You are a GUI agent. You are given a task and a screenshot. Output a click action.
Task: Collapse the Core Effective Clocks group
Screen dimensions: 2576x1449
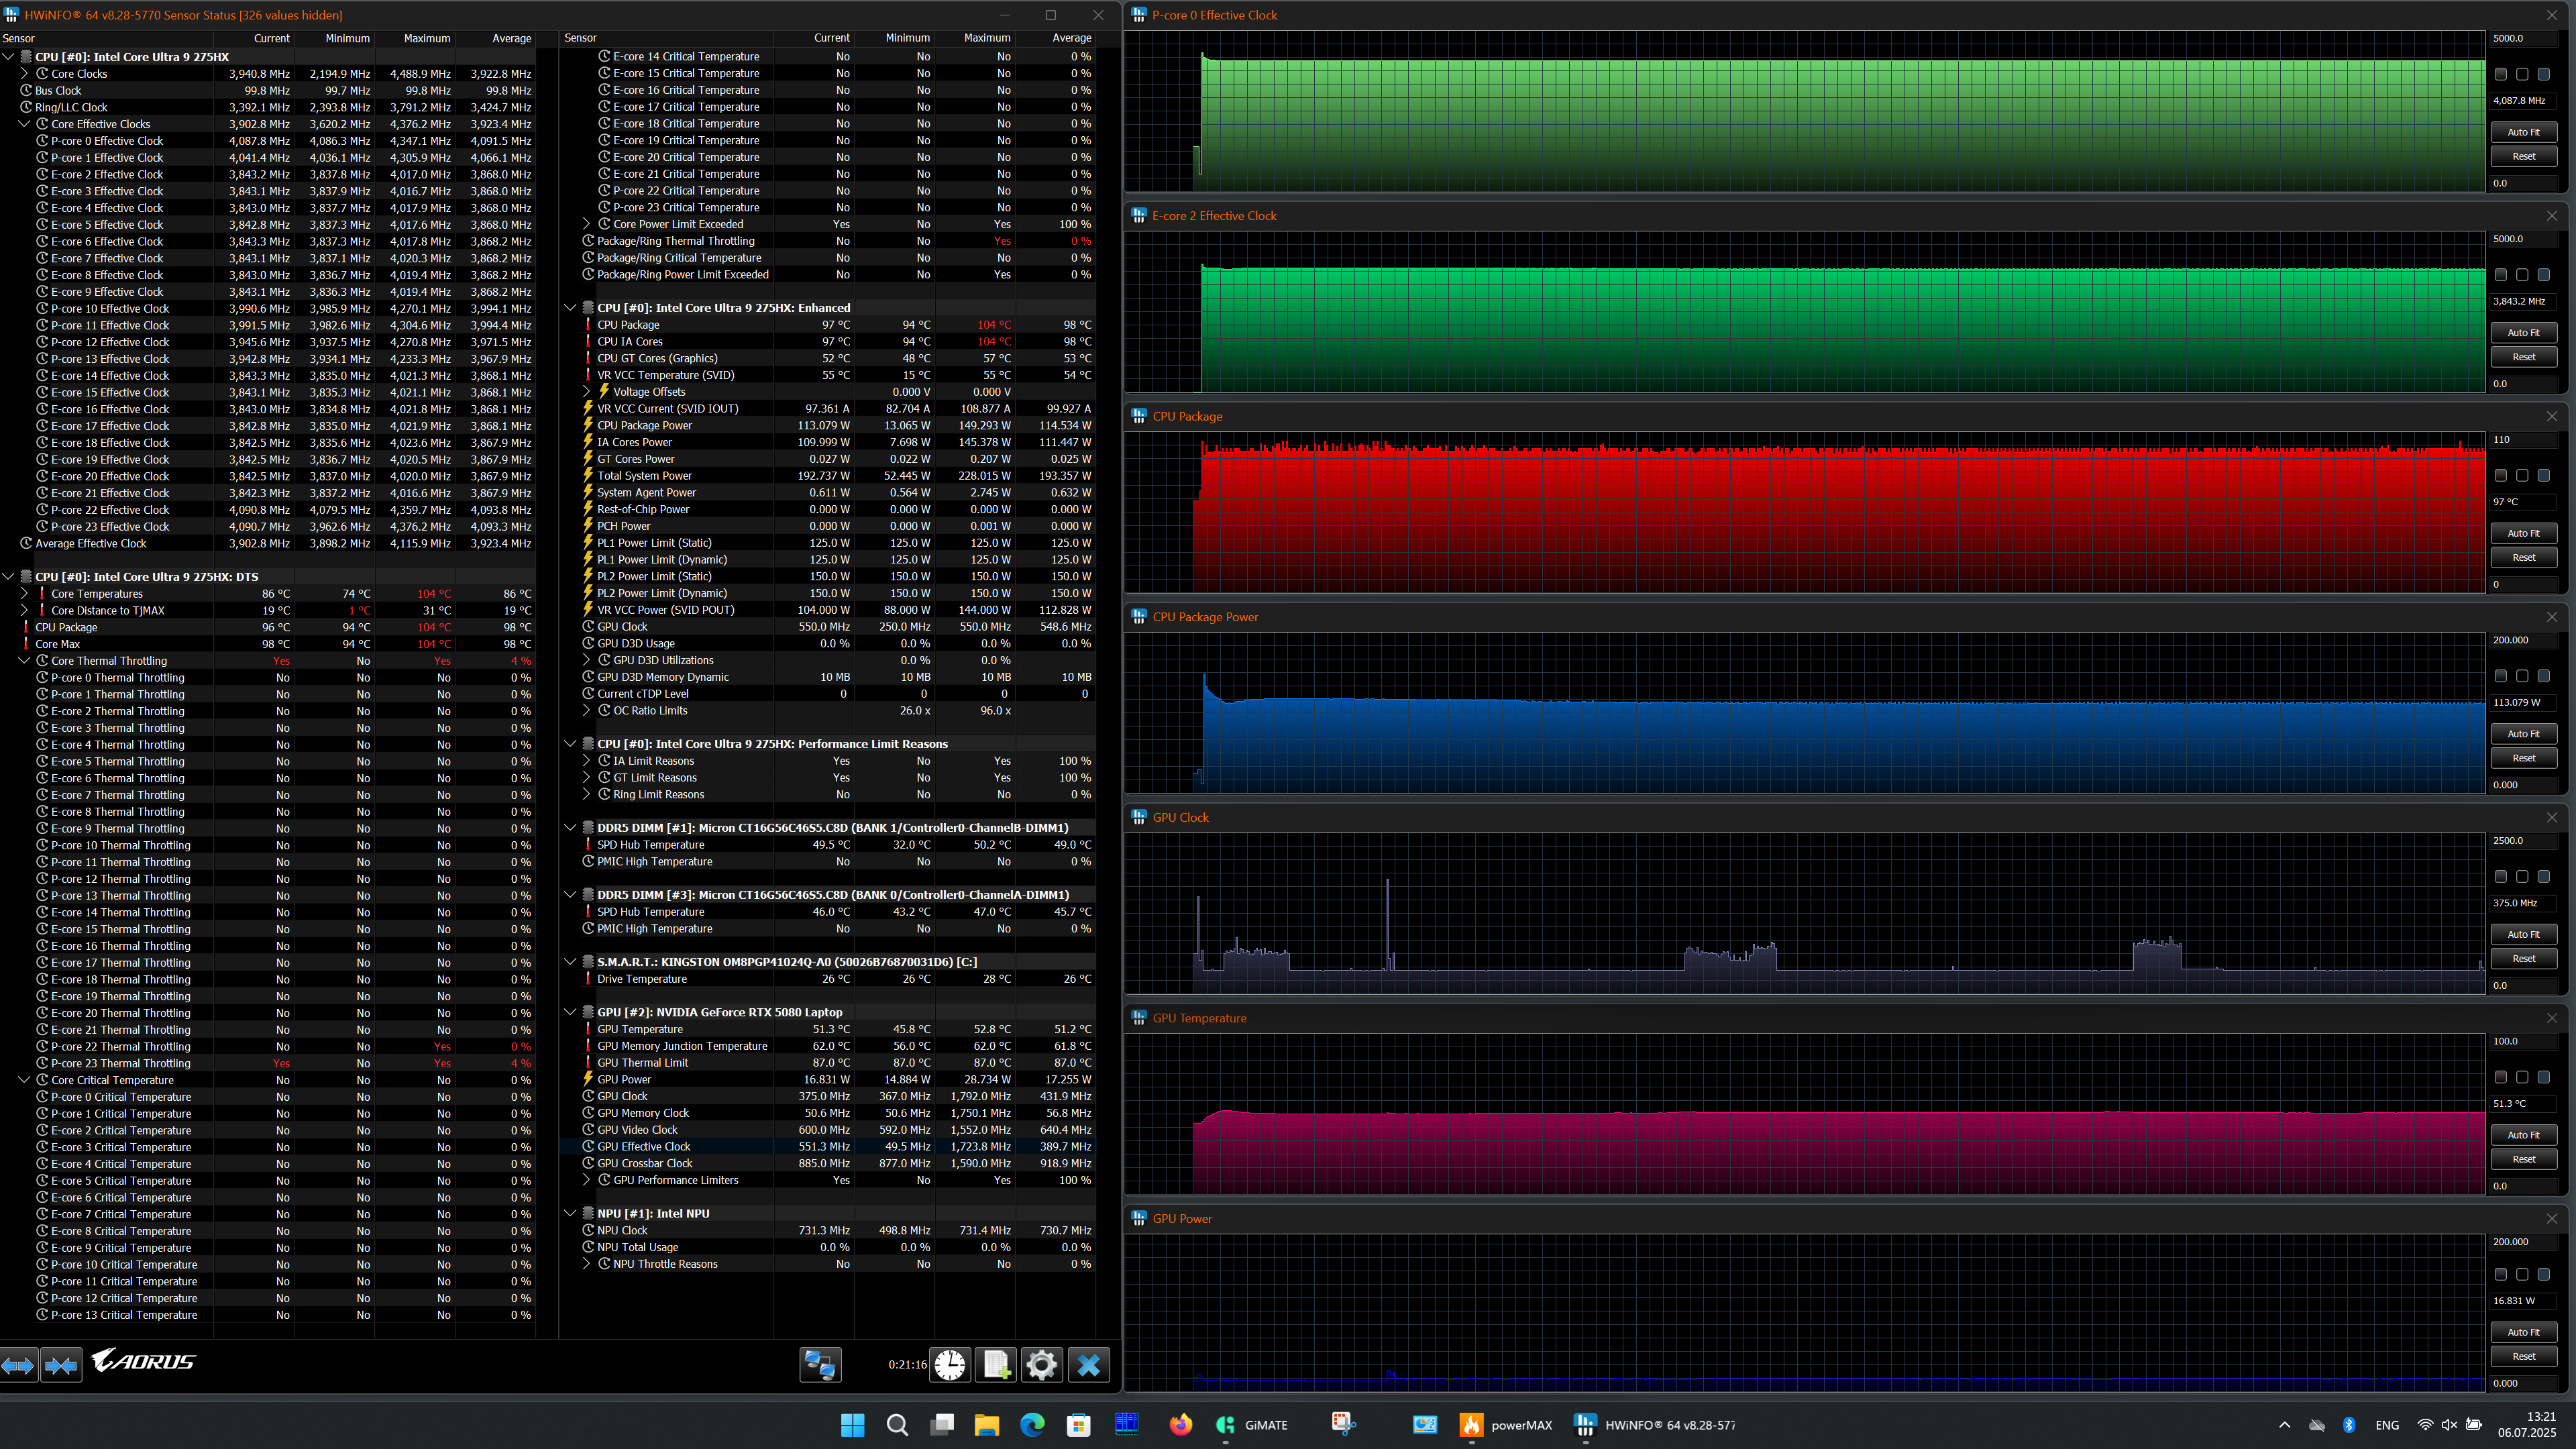click(24, 124)
